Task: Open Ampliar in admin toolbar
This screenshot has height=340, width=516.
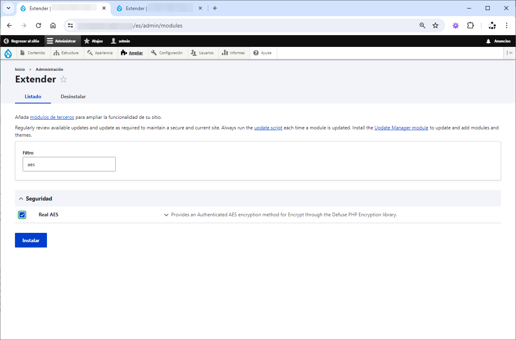Action: tap(133, 53)
